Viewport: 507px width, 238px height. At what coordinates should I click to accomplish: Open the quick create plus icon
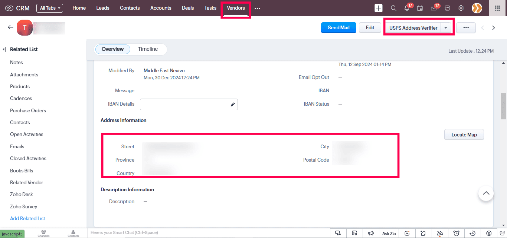(x=379, y=8)
